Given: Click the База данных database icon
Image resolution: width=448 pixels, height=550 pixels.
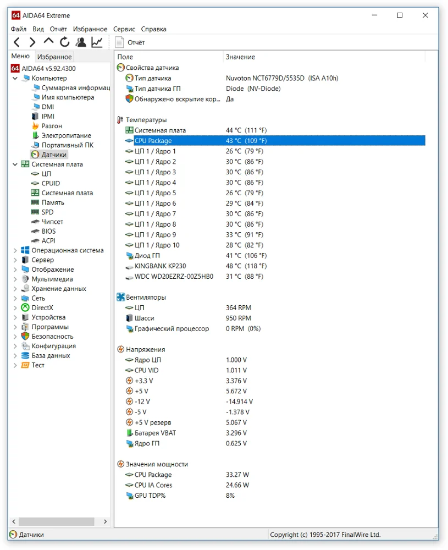Looking at the screenshot, I should (x=25, y=356).
